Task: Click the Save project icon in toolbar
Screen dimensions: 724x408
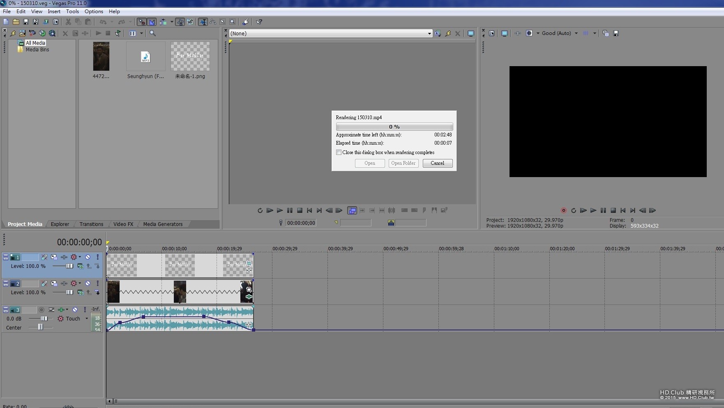Action: 25,22
